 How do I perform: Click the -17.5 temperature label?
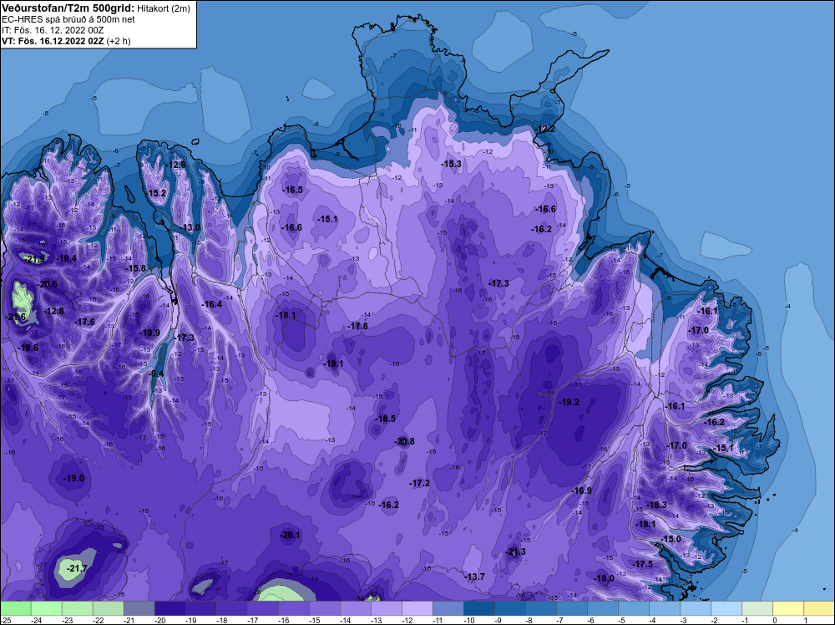(643, 564)
